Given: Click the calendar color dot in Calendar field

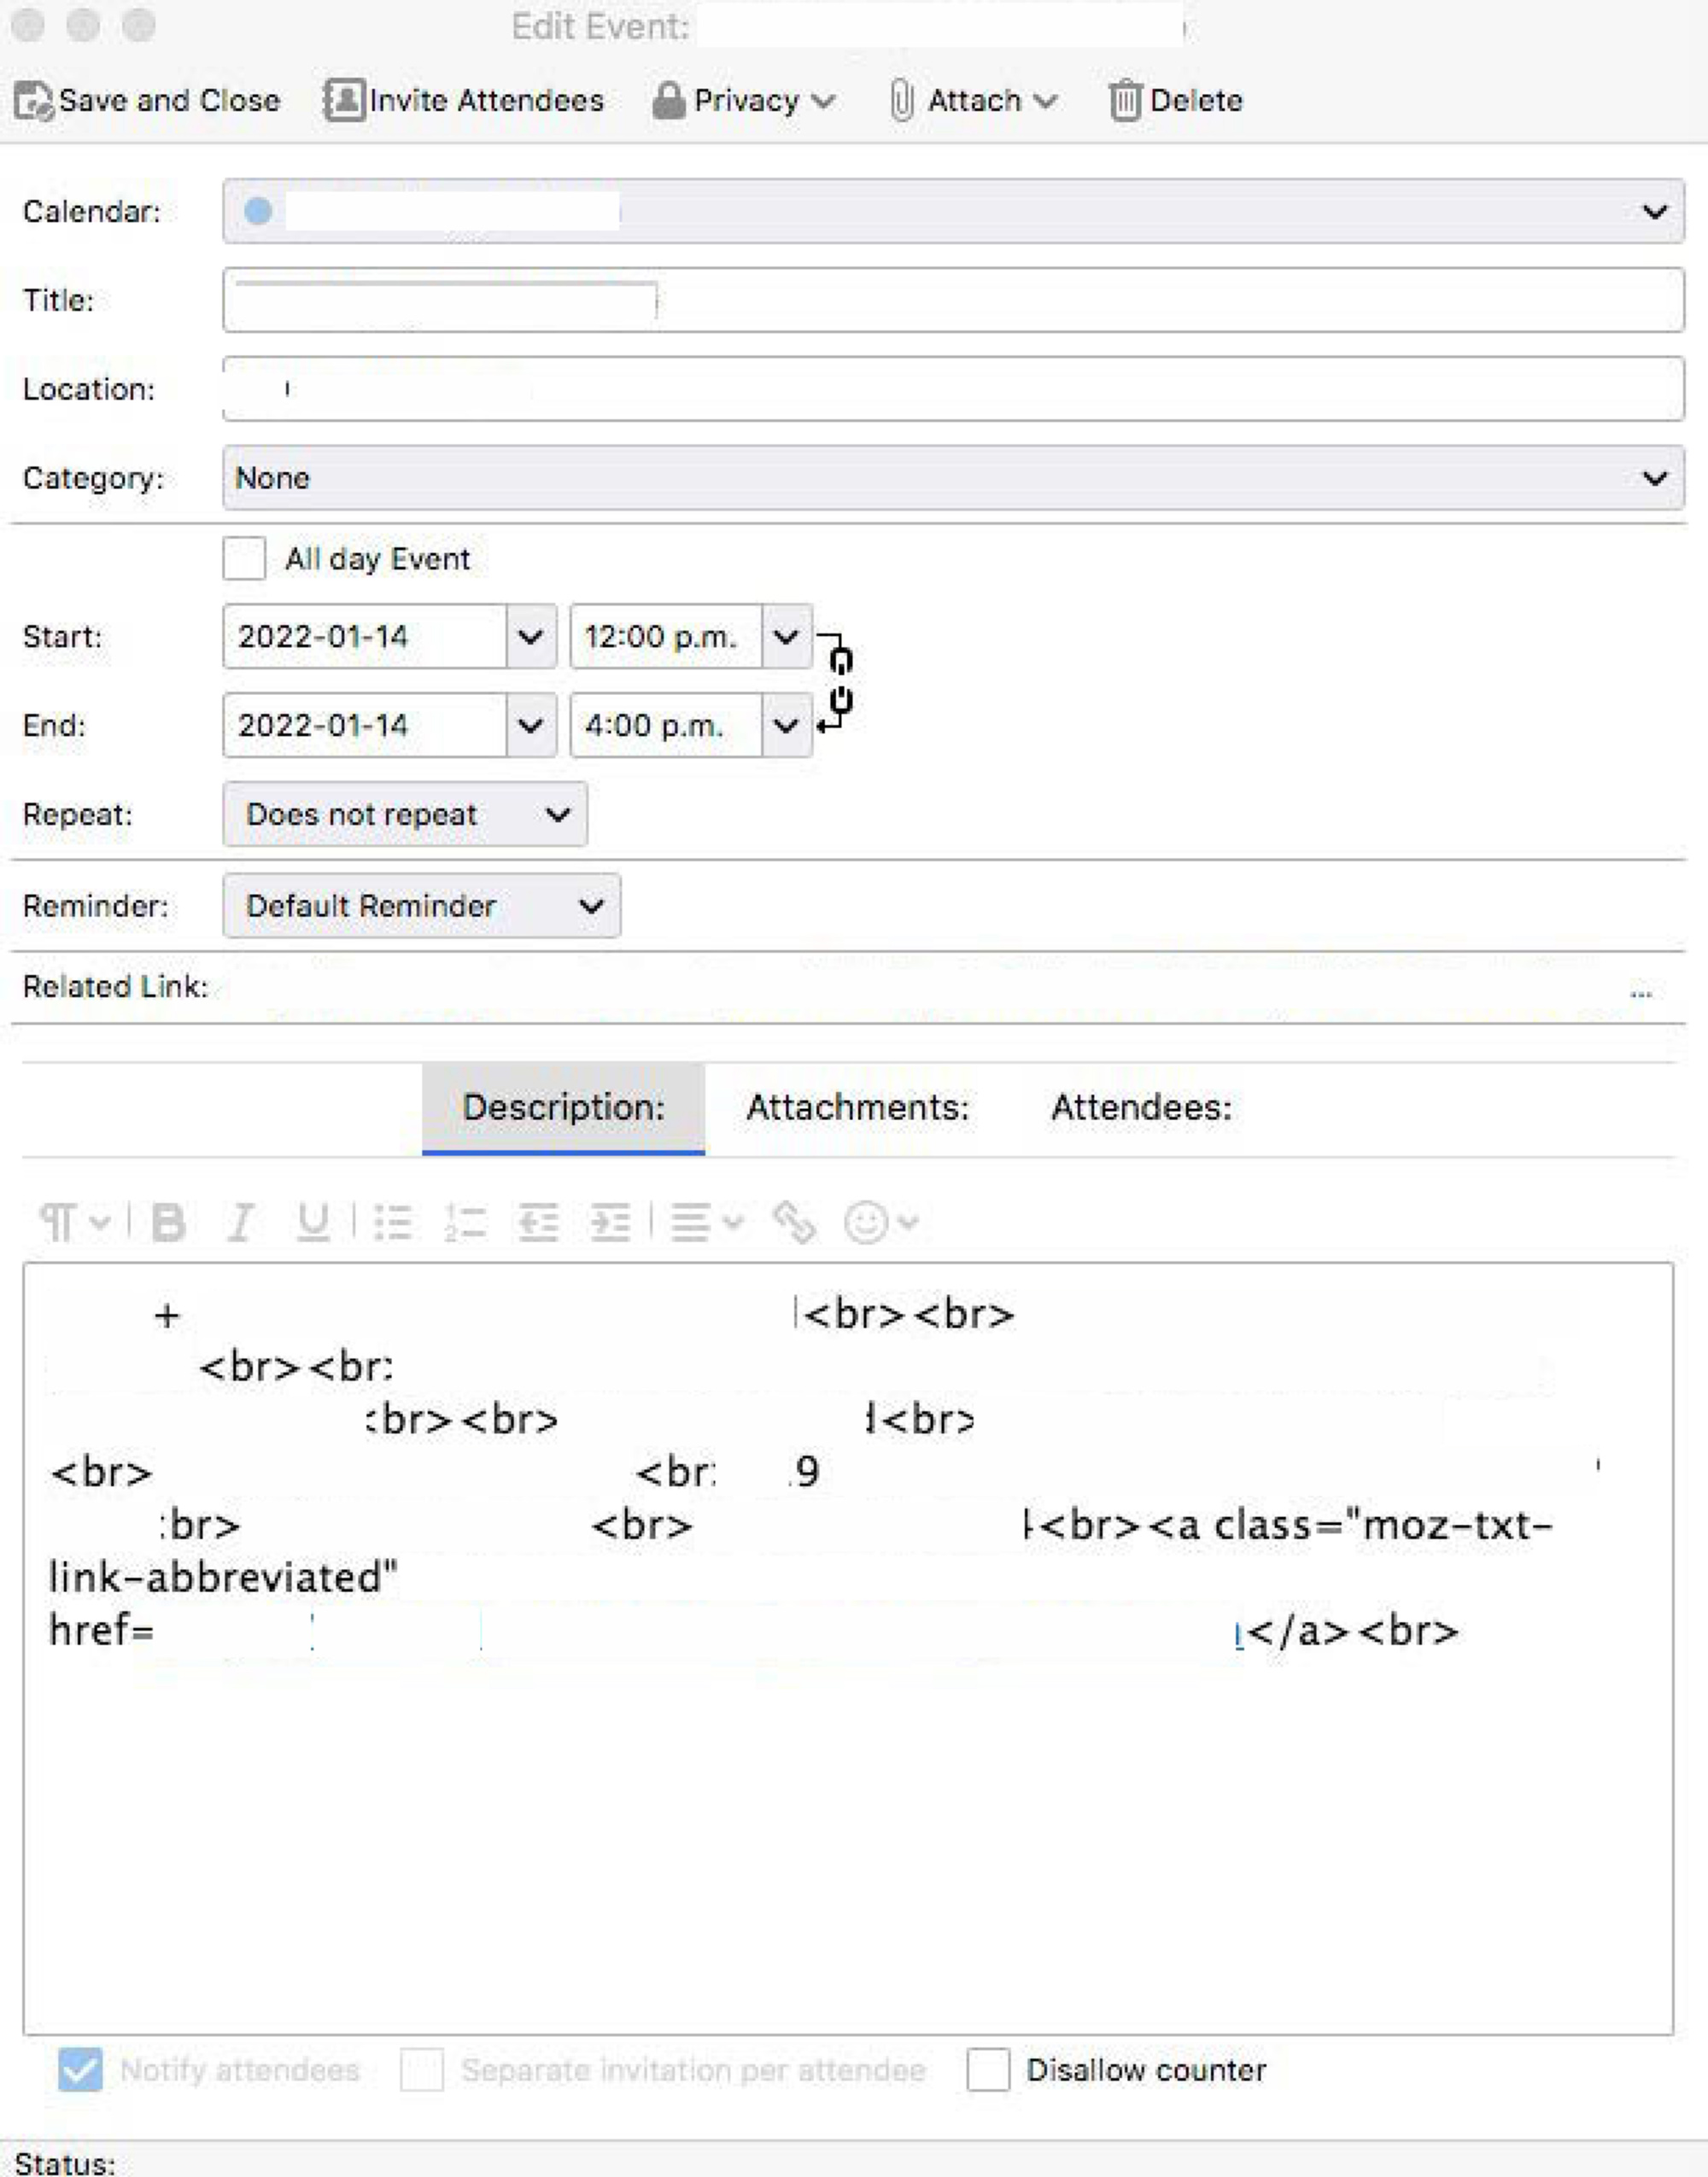Looking at the screenshot, I should click(258, 211).
